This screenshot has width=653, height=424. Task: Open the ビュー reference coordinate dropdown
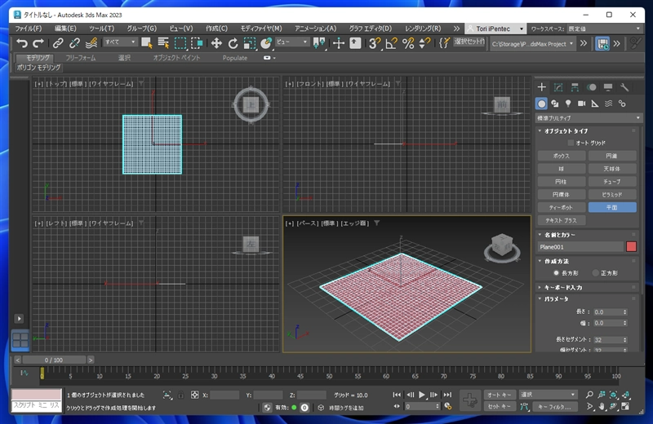[292, 42]
